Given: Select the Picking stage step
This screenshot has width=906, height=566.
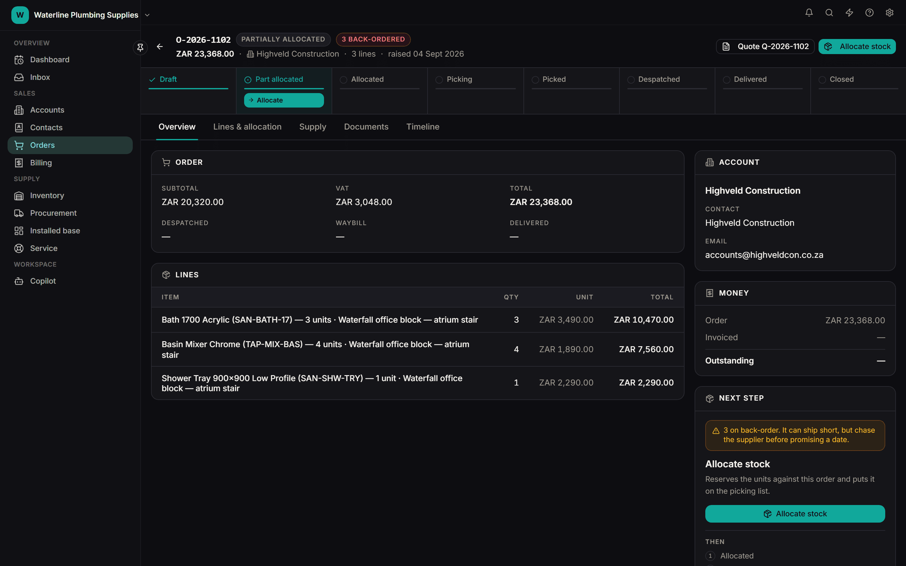Looking at the screenshot, I should coord(475,80).
